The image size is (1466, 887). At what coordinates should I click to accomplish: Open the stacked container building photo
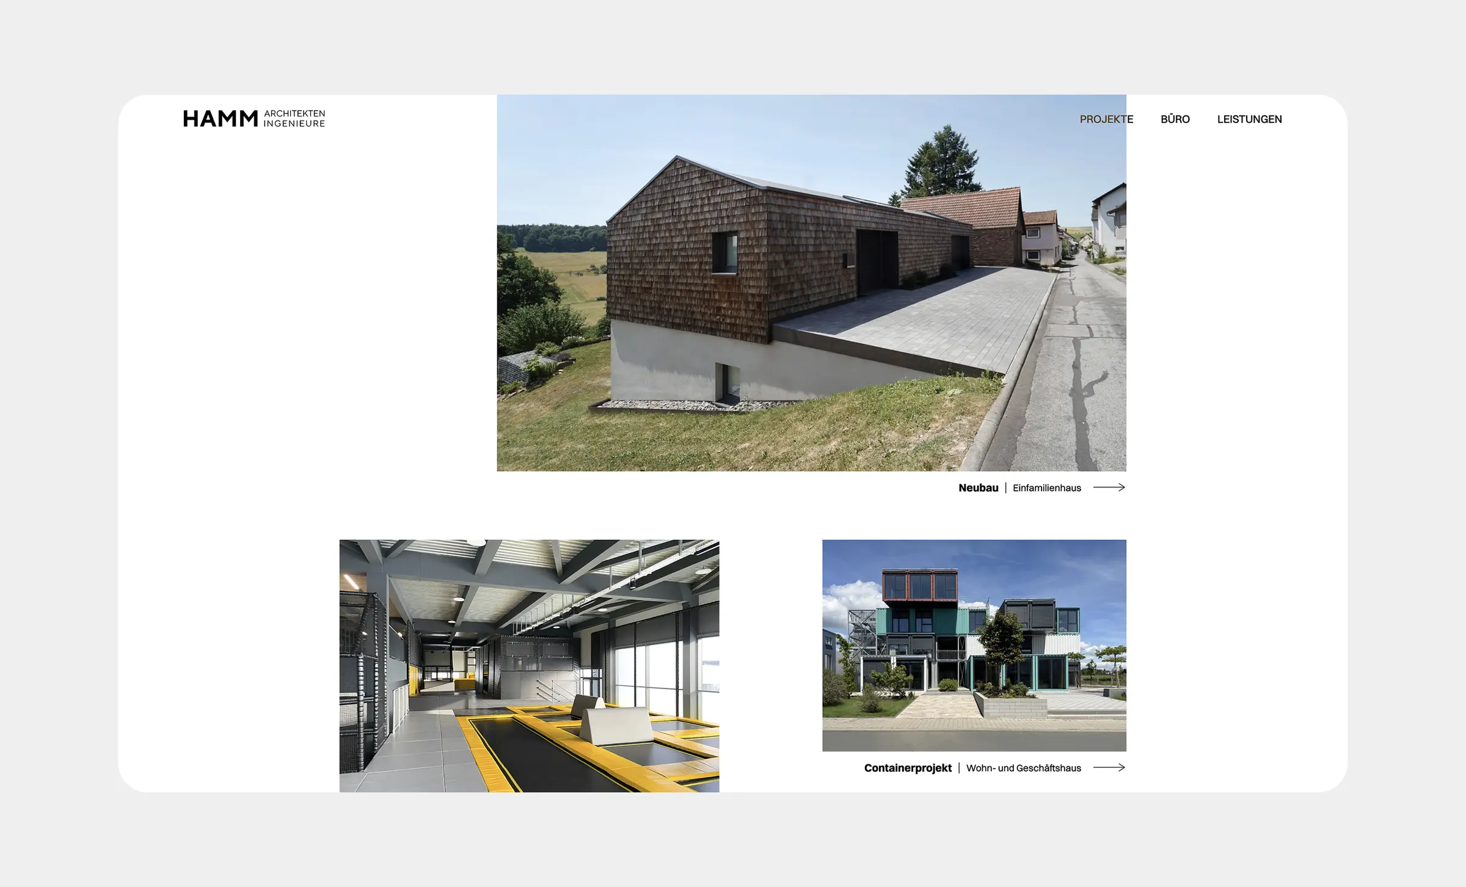(x=974, y=645)
